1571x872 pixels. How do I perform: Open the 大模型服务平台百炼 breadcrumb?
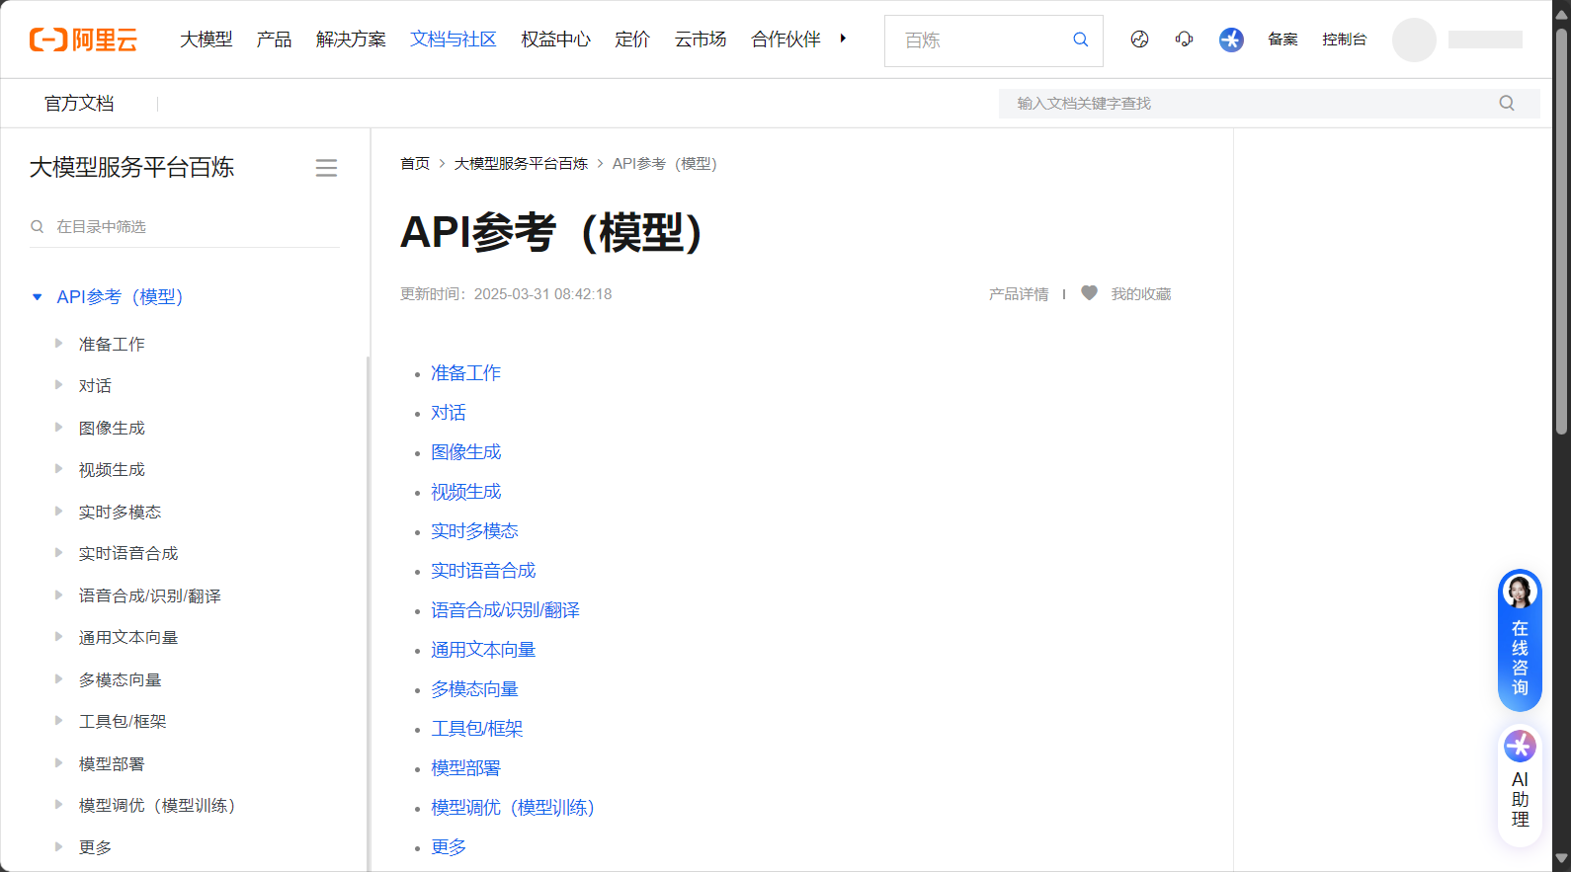coord(521,164)
